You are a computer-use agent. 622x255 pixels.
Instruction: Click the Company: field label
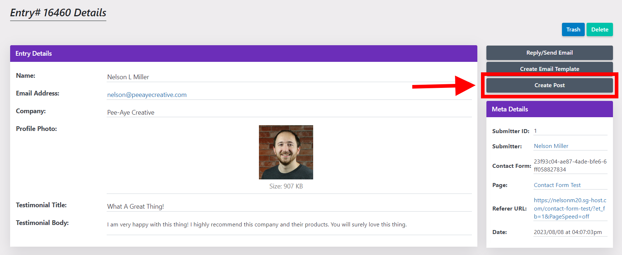[31, 111]
